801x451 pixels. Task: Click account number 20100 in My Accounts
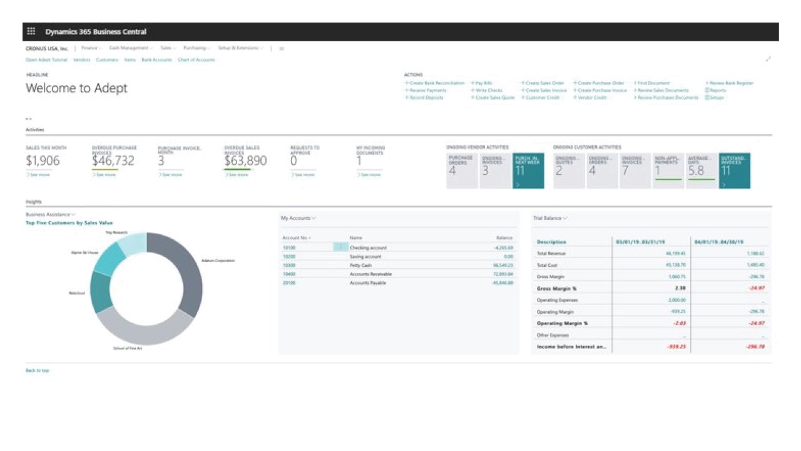pos(289,283)
